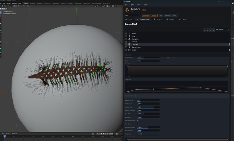
Task: Click the Guides modifier icon
Action: (x=130, y=50)
